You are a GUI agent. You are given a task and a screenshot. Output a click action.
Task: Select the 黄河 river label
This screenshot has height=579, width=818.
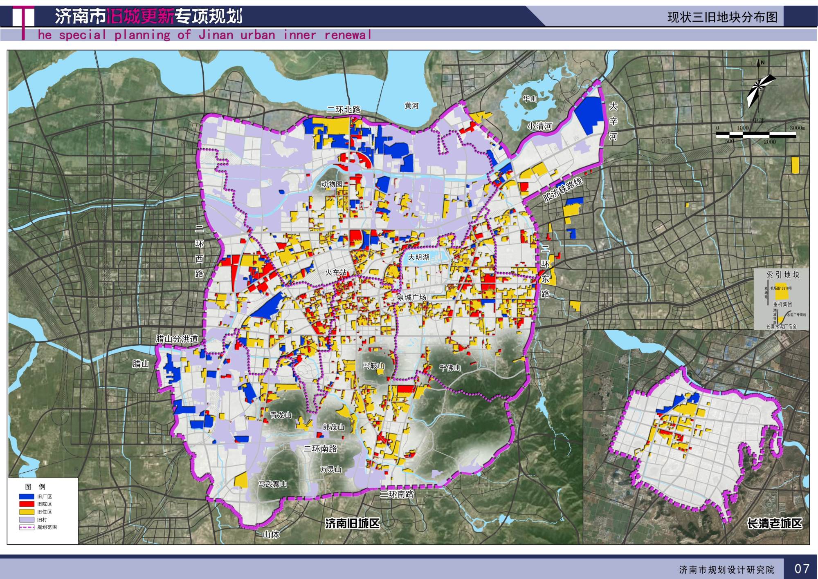tap(411, 106)
